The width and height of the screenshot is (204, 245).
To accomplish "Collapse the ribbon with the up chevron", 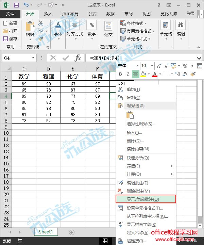I will pos(199,47).
